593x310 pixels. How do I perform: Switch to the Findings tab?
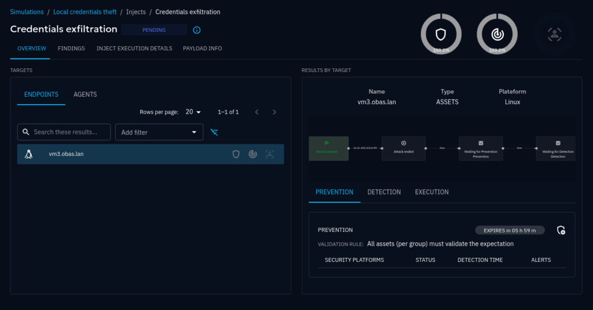click(x=71, y=49)
